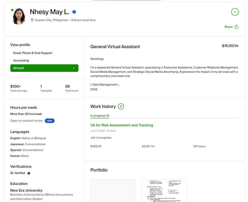Switch to the In progress (1) tab
This screenshot has width=248, height=202.
click(100, 116)
